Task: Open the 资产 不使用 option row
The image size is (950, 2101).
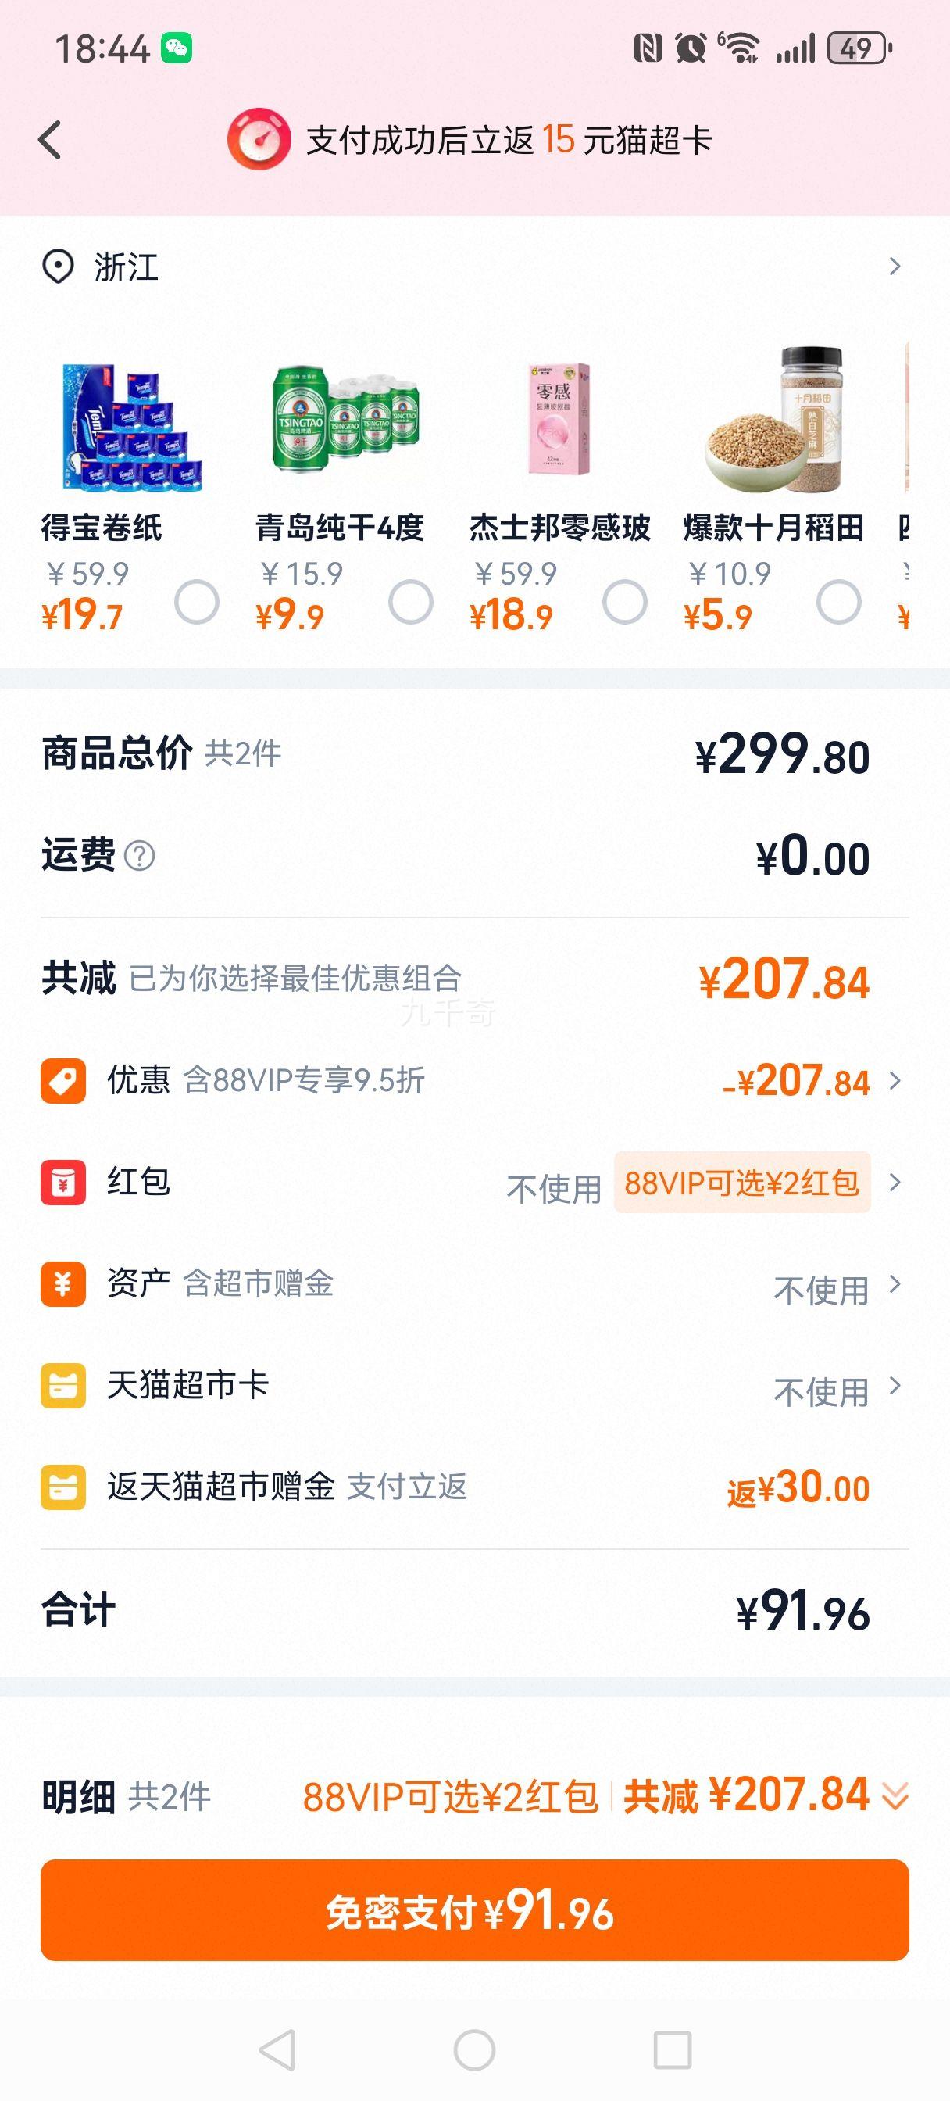Action: tap(474, 1283)
